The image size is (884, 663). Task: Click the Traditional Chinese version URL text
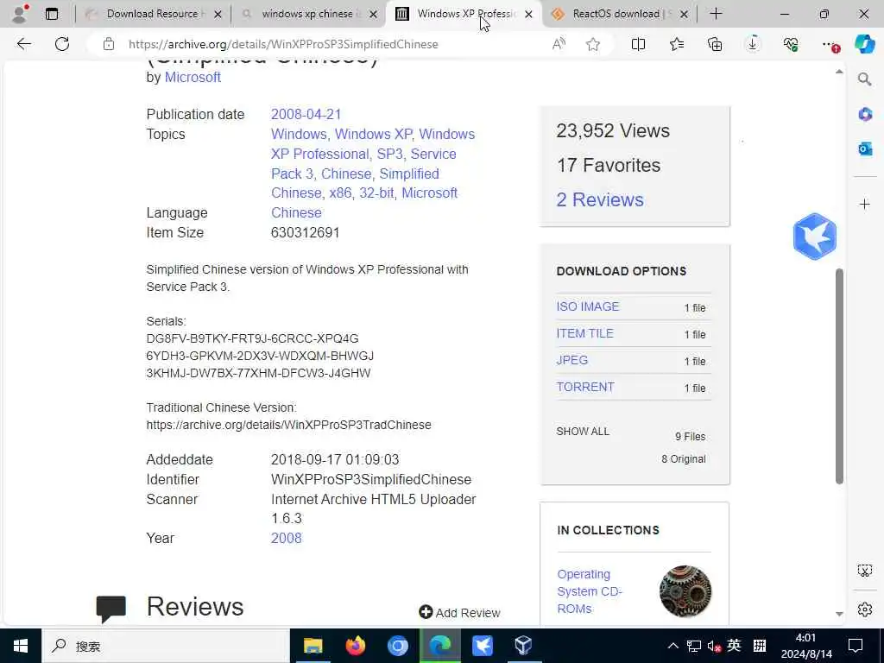click(x=288, y=425)
